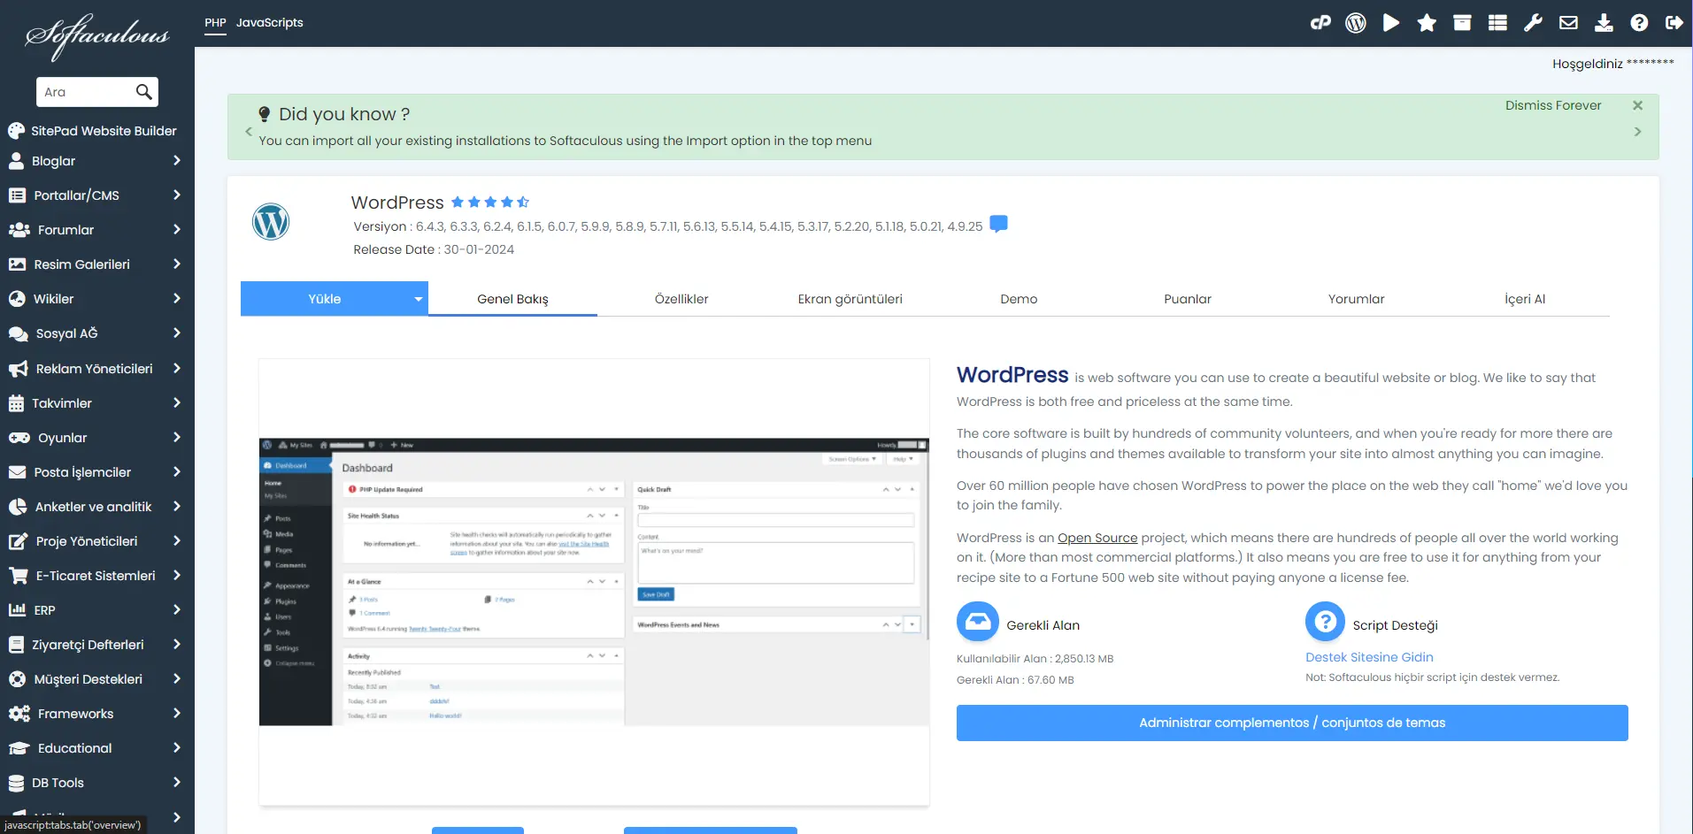
Task: Open the cPanel icon in top bar
Action: pyautogui.click(x=1320, y=23)
